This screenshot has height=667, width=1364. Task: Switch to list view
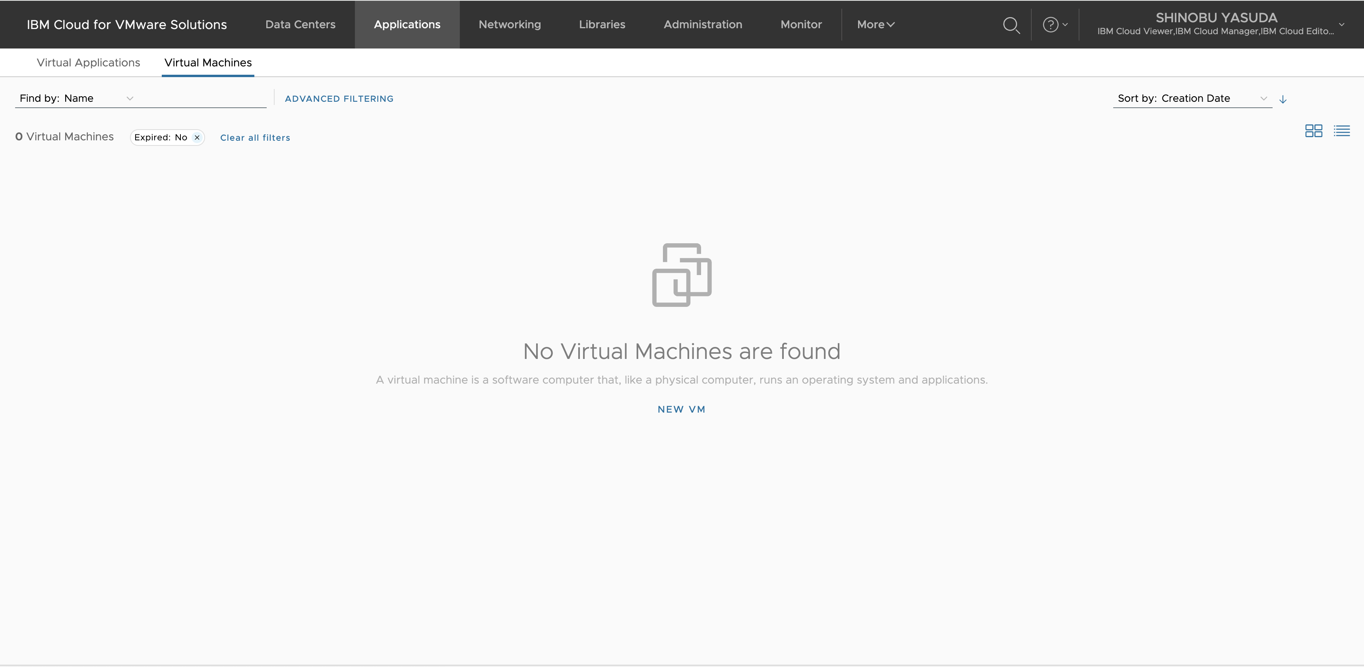(x=1341, y=131)
